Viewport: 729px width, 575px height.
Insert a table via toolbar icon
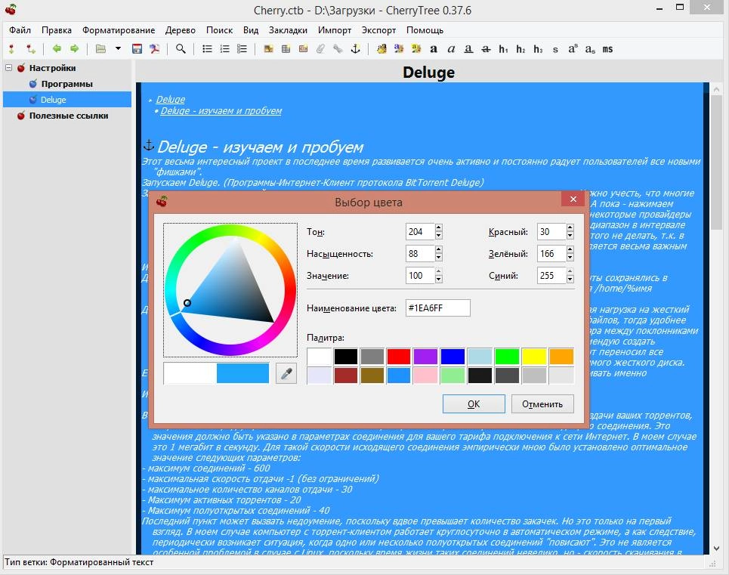(286, 49)
